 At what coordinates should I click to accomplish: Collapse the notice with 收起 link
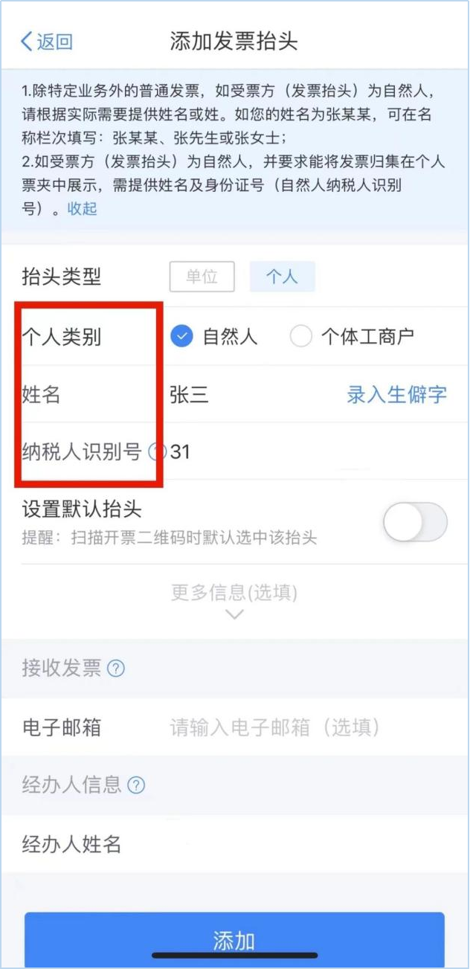[x=83, y=208]
